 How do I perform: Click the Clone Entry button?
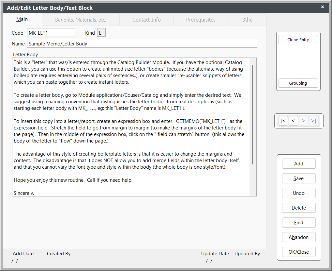(298, 40)
